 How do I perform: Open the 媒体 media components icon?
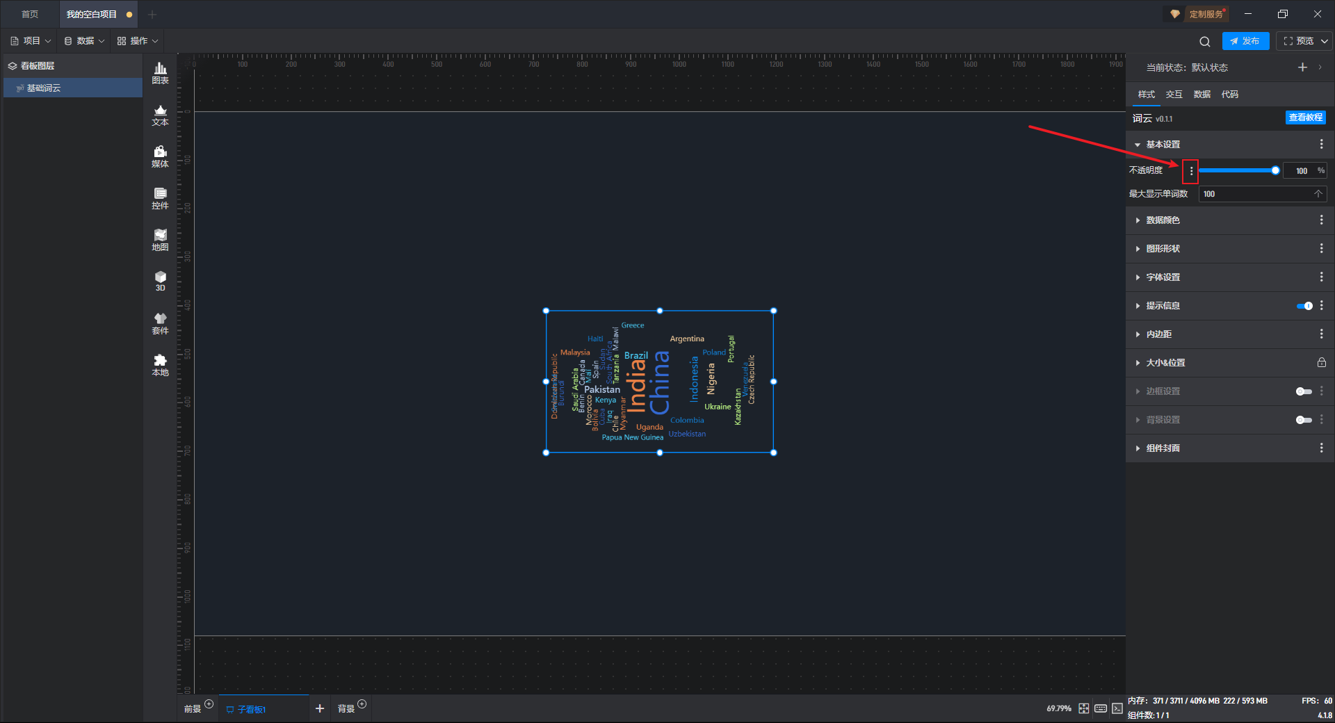160,156
